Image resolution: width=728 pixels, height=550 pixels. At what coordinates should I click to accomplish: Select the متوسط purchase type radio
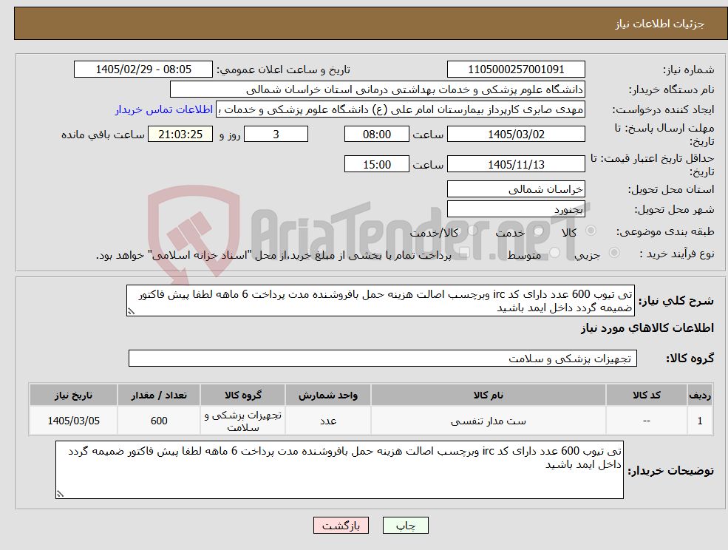click(555, 253)
